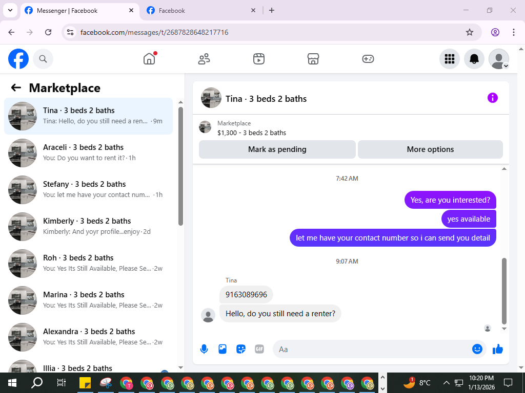Screen dimensions: 525x393
Task: Open Tina's header name in the chat
Action: [266, 99]
